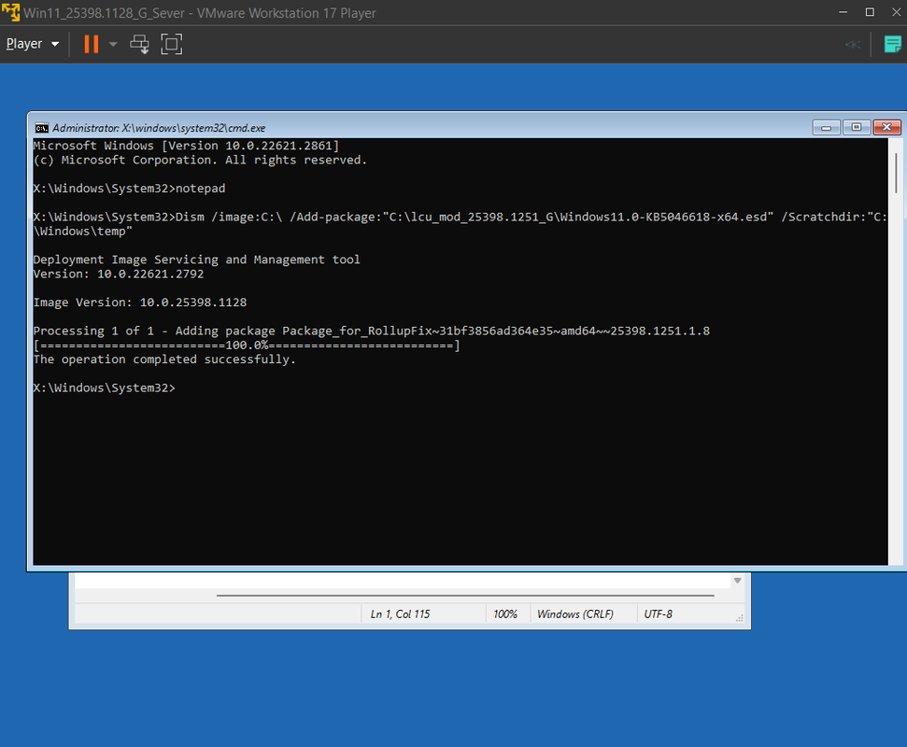Click the double chevron toolbar icon
Image resolution: width=907 pixels, height=747 pixels.
[853, 45]
